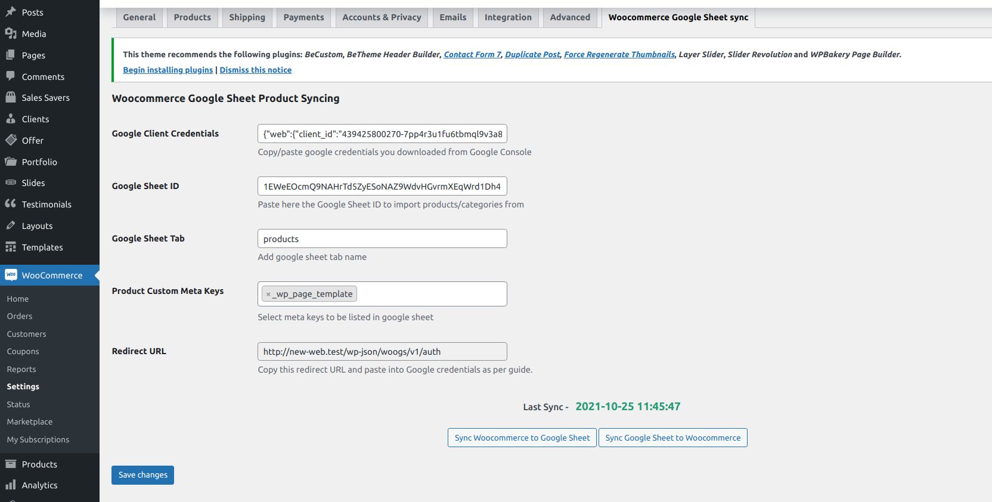
Task: Click the Comments speech bubble icon
Action: (x=11, y=76)
